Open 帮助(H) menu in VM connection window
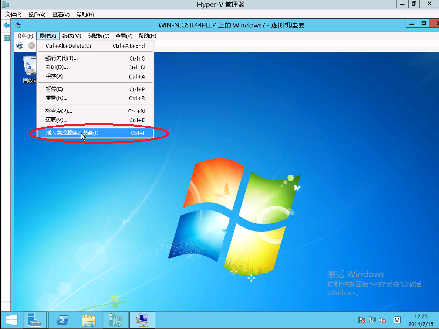439x329 pixels. (x=147, y=36)
